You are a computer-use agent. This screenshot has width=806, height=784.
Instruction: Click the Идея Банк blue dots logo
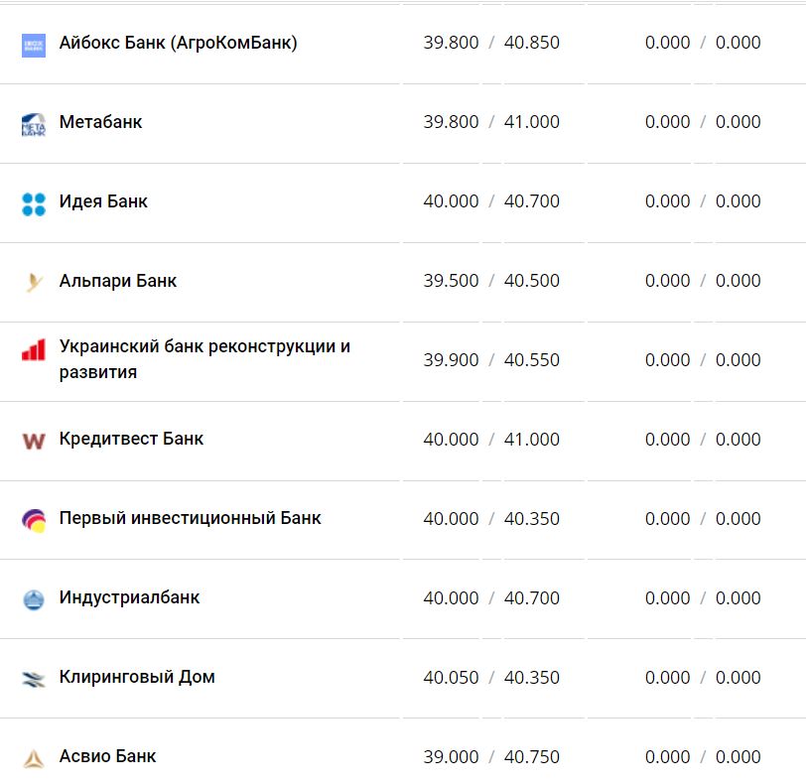click(x=34, y=203)
